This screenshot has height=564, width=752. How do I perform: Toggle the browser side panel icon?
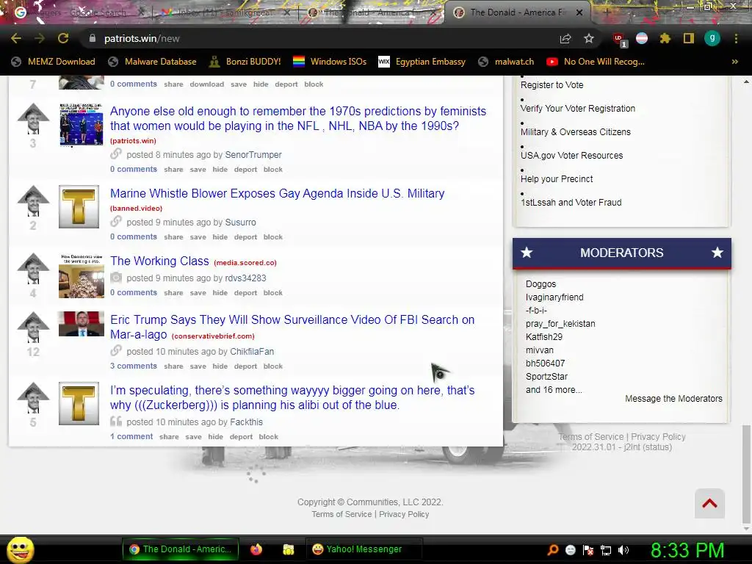tap(689, 38)
